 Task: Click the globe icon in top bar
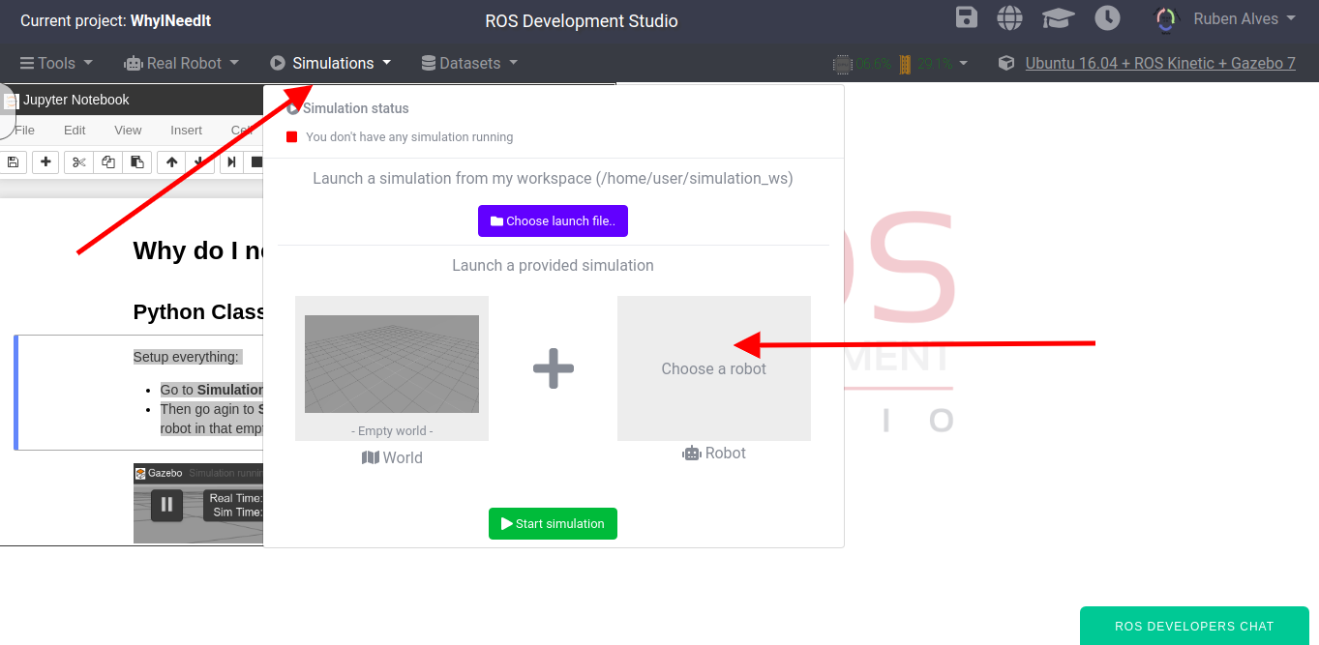click(x=1010, y=18)
